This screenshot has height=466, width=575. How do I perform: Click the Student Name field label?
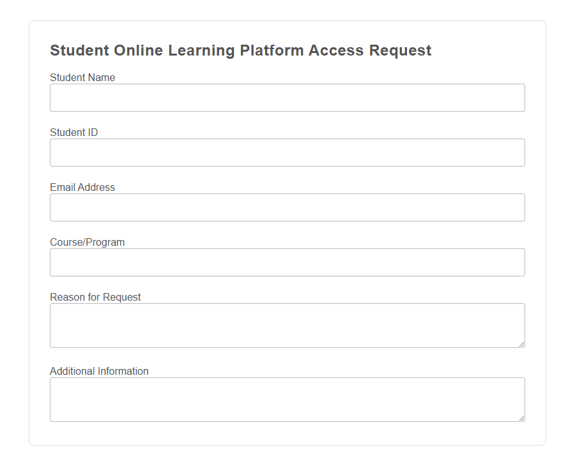82,77
